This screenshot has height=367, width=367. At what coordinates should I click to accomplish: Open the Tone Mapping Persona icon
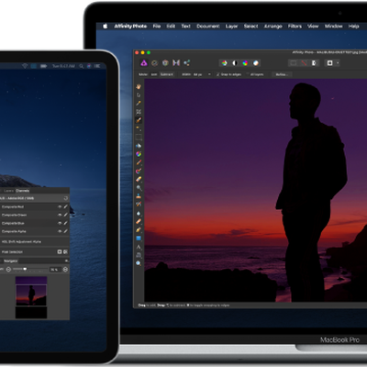pos(176,63)
